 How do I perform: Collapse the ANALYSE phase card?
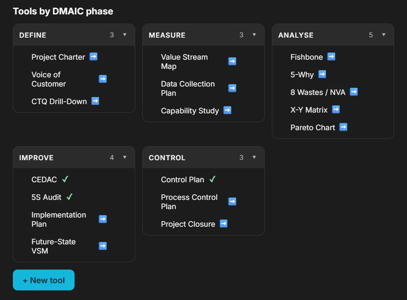(384, 35)
